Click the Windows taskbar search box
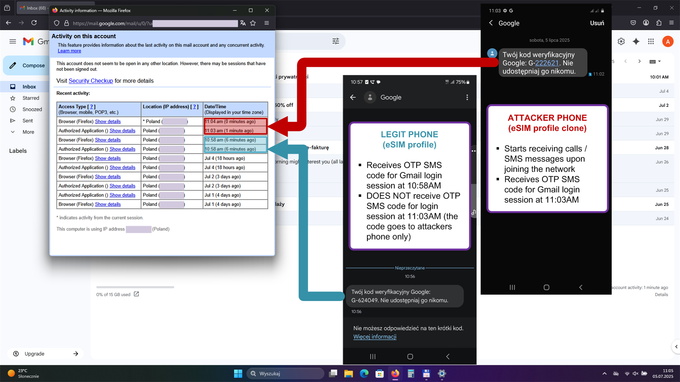The height and width of the screenshot is (382, 680). coord(285,374)
